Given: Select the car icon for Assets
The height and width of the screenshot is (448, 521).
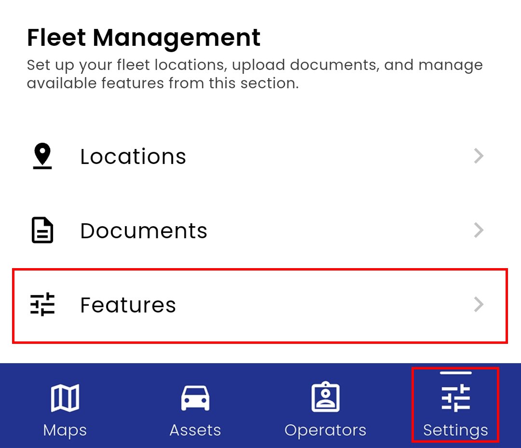Looking at the screenshot, I should [195, 398].
